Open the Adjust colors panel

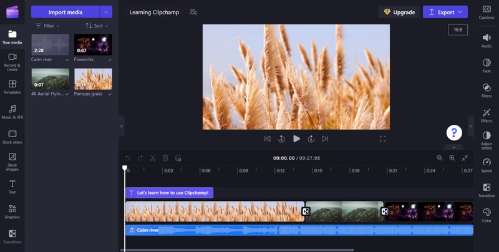point(487,140)
